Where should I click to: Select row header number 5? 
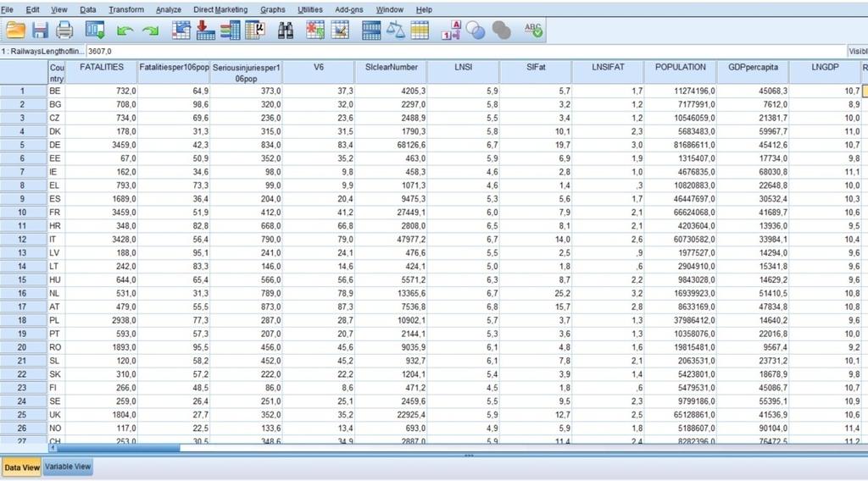point(23,145)
